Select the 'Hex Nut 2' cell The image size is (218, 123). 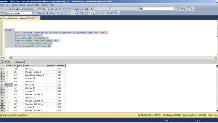point(34,69)
